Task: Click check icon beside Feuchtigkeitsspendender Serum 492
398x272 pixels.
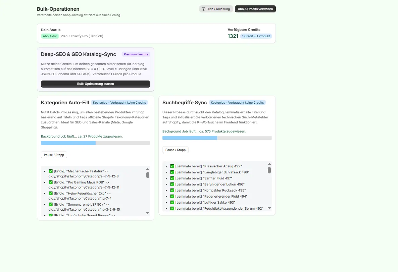Action: click(172, 208)
